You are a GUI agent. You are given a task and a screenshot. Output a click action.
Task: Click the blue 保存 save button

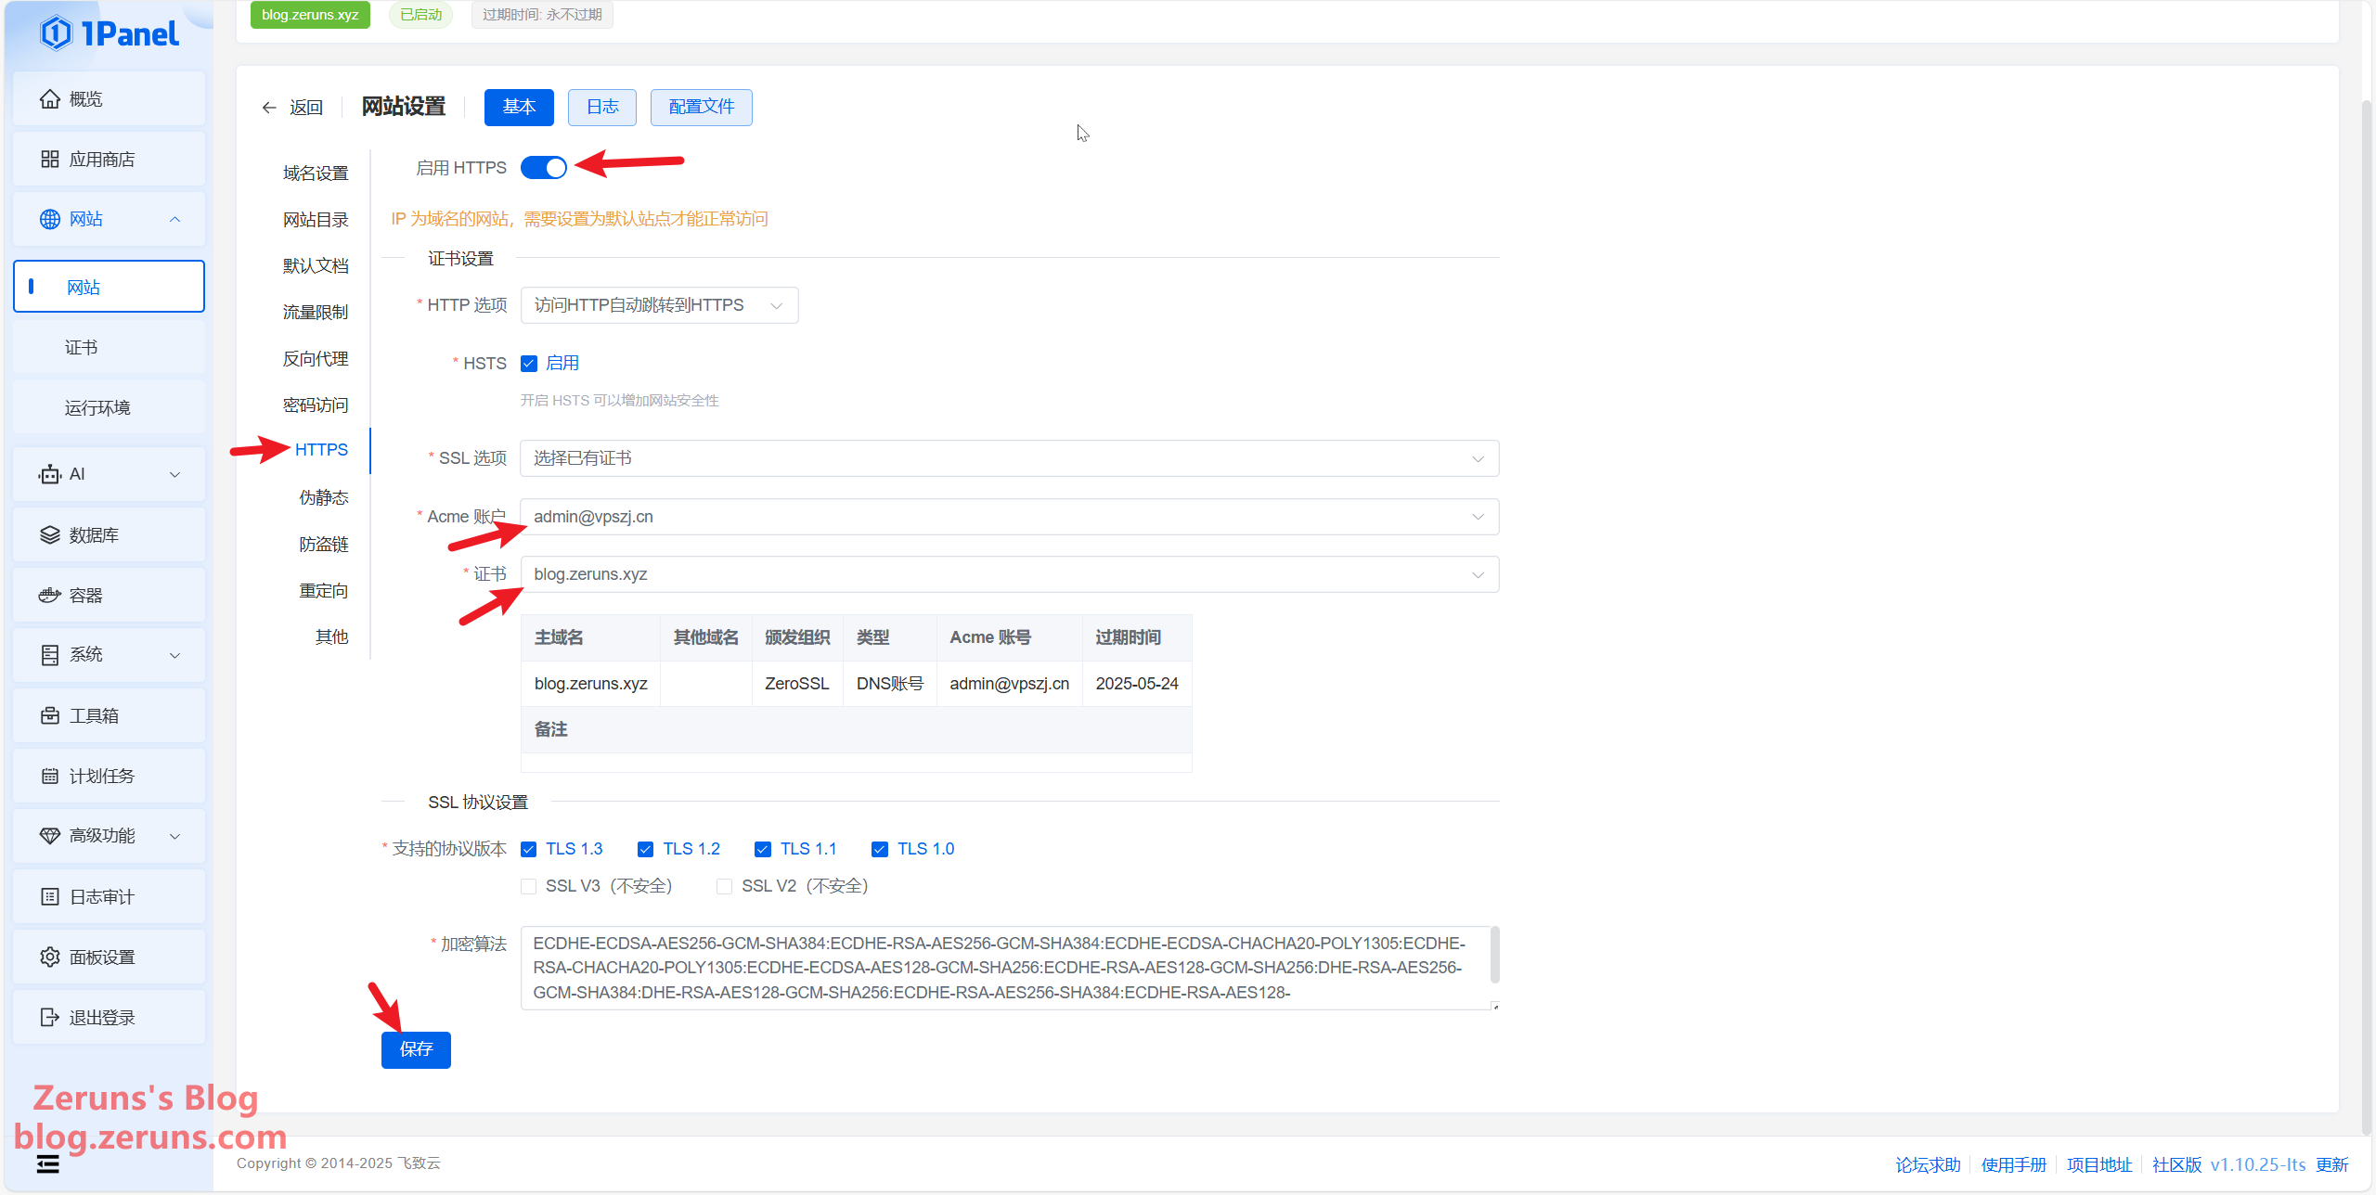tap(416, 1050)
